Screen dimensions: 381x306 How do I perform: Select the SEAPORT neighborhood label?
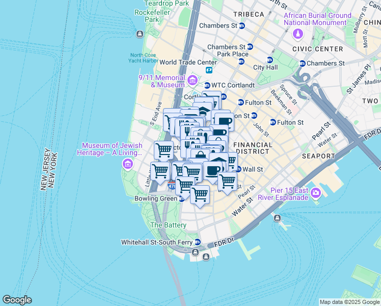318,156
